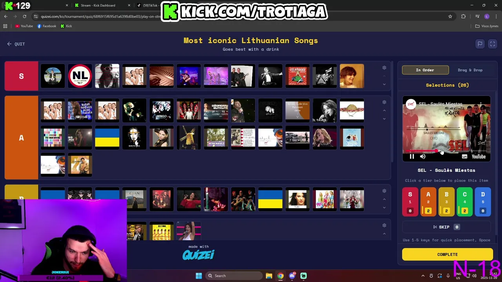Screen dimensions: 502x282
Task: Click the microphone icon in system tray
Action: tap(448, 276)
